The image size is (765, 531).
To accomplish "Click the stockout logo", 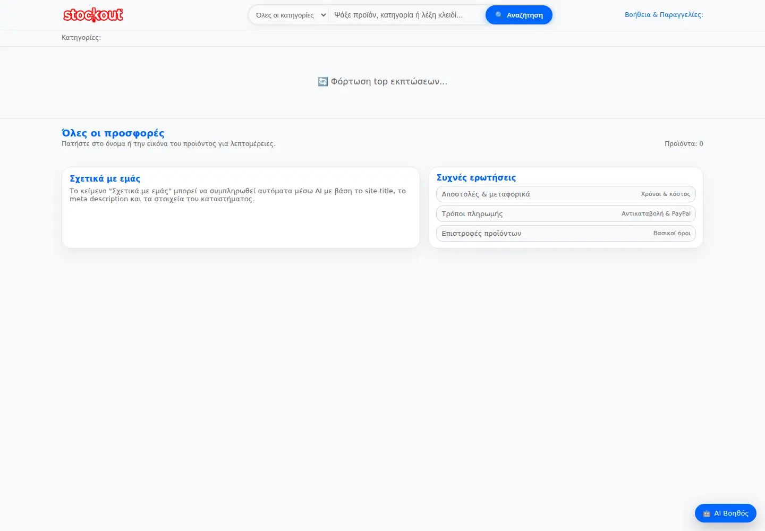I will point(93,15).
